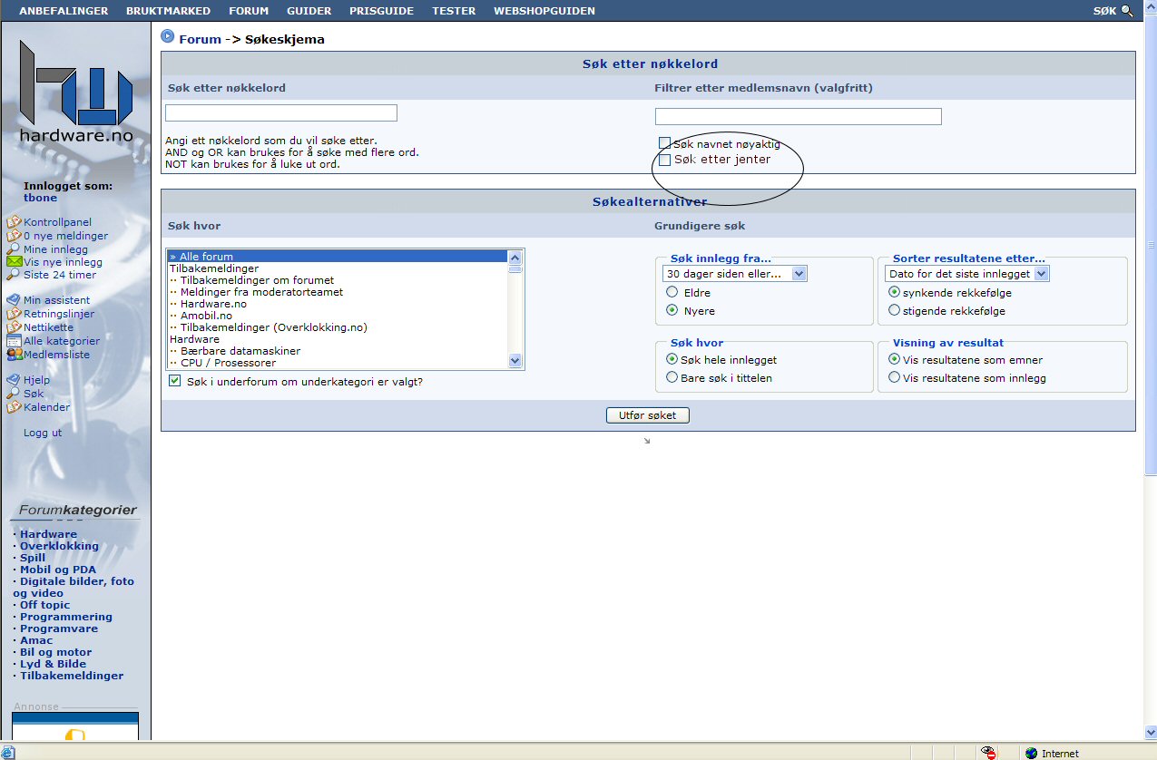Select Søk hele innlegget option
The height and width of the screenshot is (760, 1157).
click(x=672, y=359)
